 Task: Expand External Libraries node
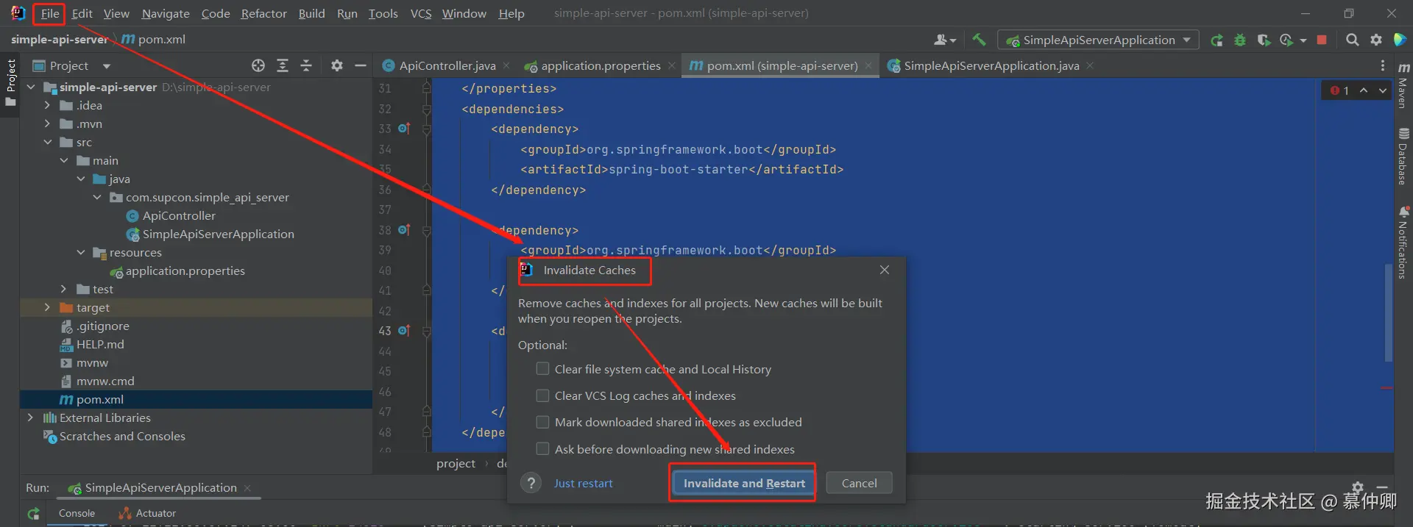(31, 417)
